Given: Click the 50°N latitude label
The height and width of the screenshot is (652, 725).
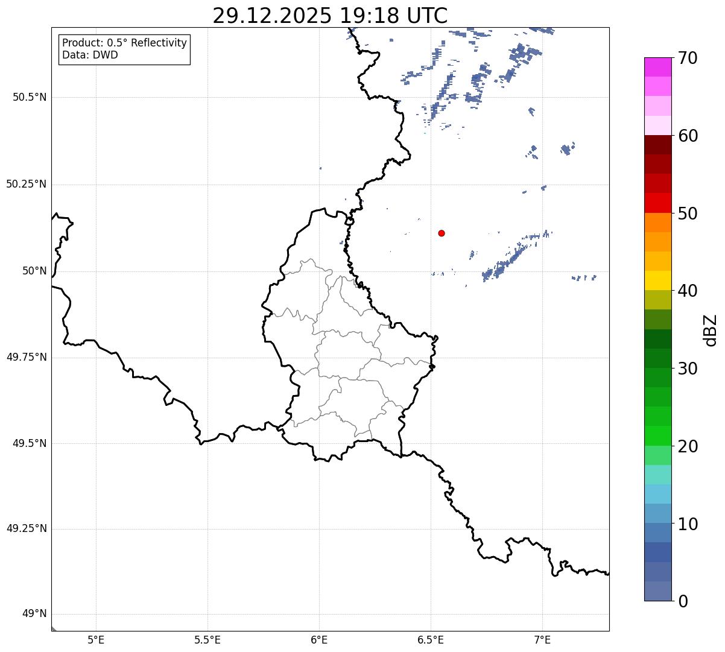Looking at the screenshot, I should point(34,271).
